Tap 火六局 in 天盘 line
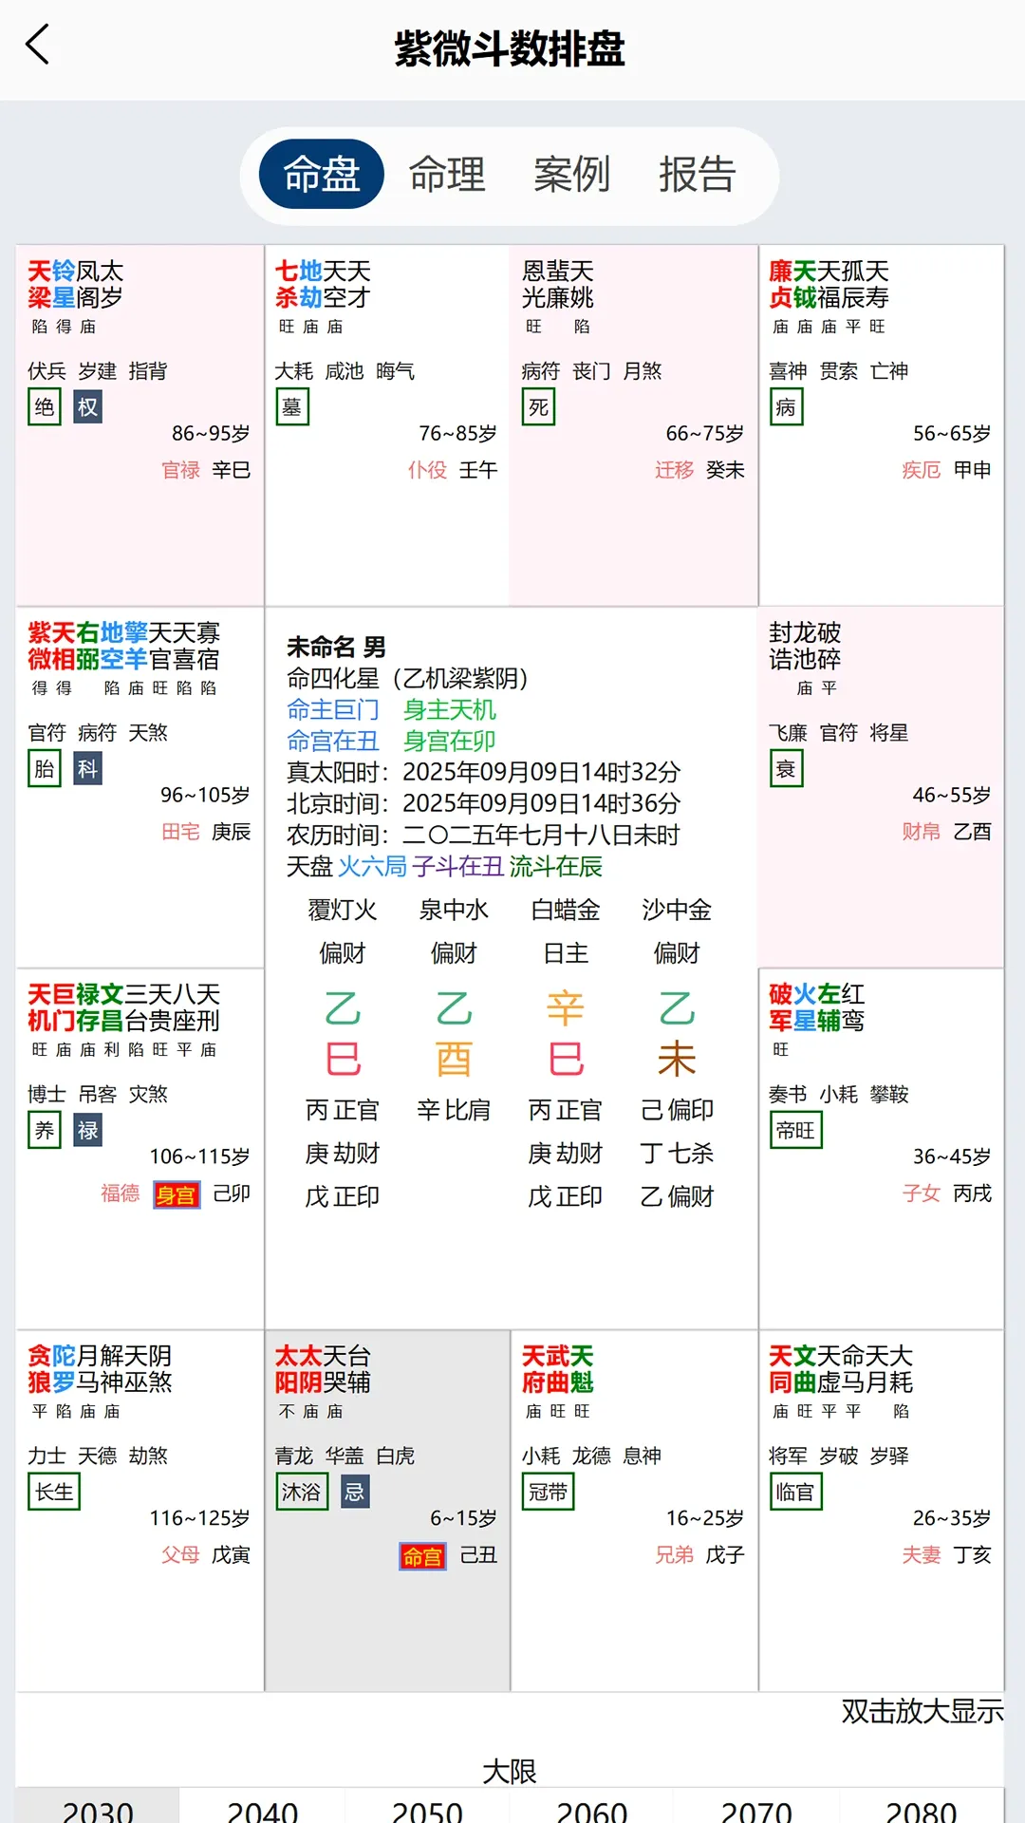1025x1823 pixels. [x=373, y=866]
